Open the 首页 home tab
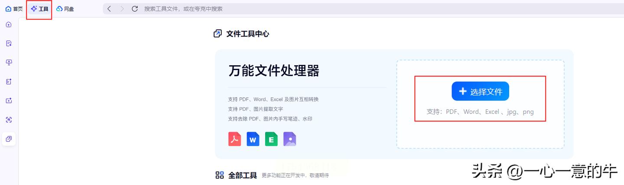Screen dimensions: 624x185 tap(14, 9)
